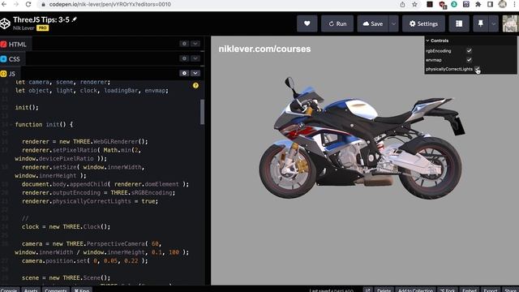Image resolution: width=519 pixels, height=292 pixels.
Task: Click the Nik Lever author link
Action: coord(24,28)
